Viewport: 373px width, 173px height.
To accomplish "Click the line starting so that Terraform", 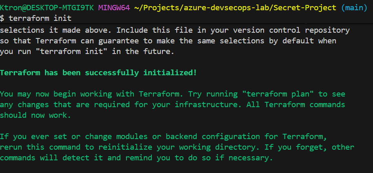I will [168, 41].
